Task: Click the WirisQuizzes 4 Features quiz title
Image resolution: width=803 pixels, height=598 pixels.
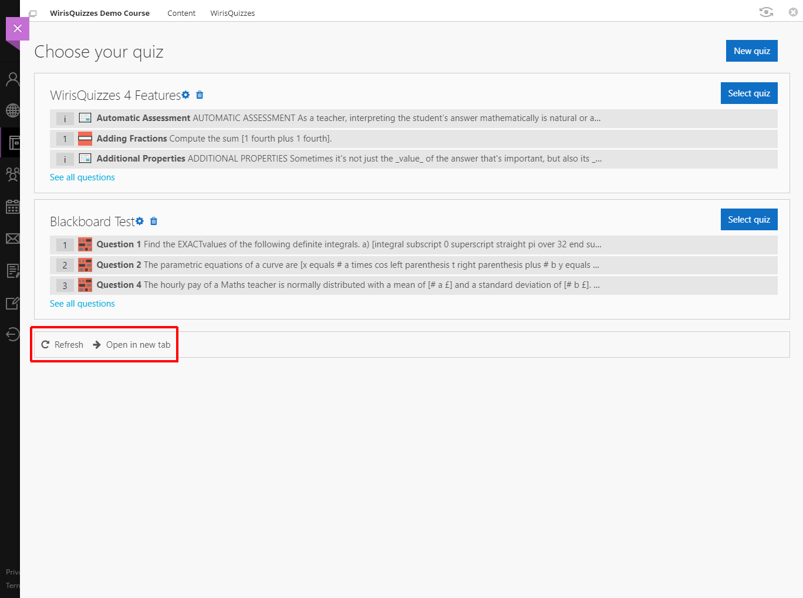Action: pyautogui.click(x=116, y=95)
